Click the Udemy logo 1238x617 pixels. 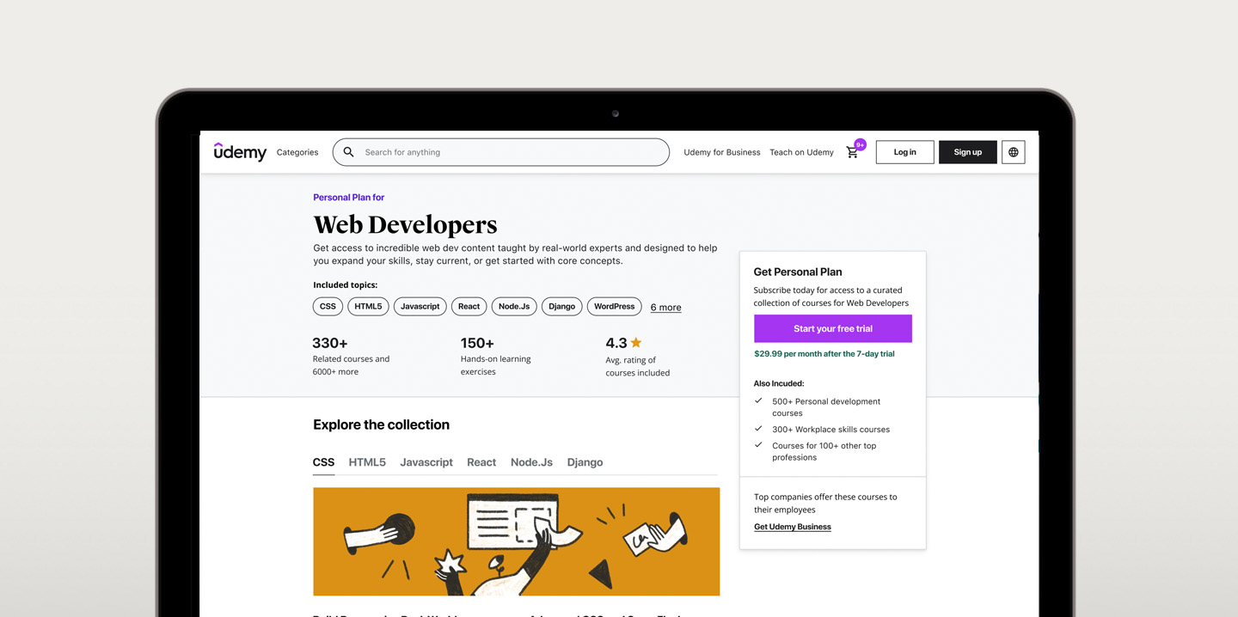tap(240, 152)
